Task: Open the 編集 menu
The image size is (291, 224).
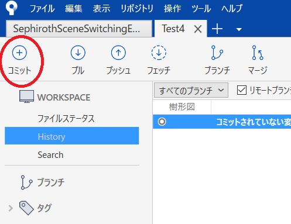Action: [x=74, y=9]
